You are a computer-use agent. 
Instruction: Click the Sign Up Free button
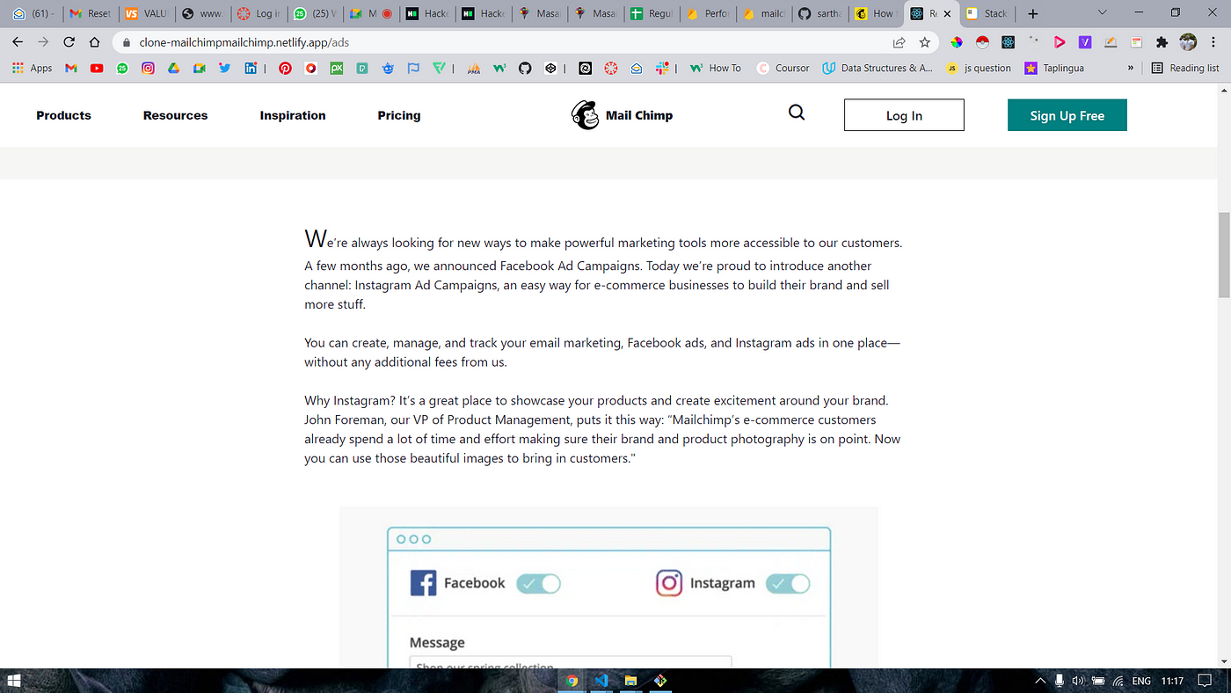tap(1067, 115)
